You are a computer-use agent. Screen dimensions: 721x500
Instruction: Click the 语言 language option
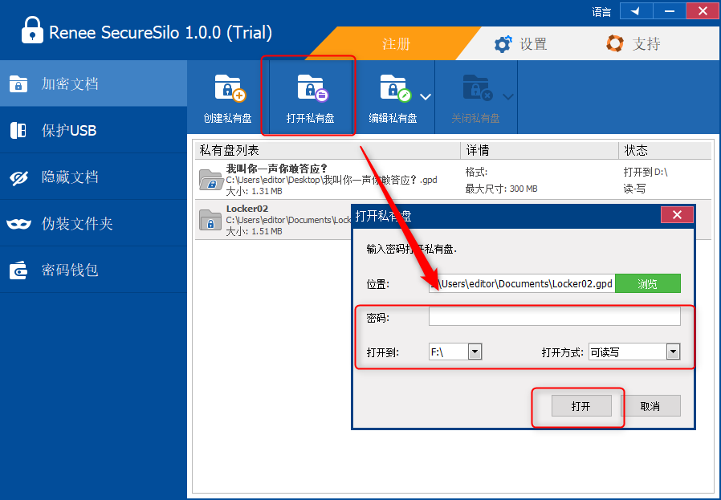tap(601, 12)
